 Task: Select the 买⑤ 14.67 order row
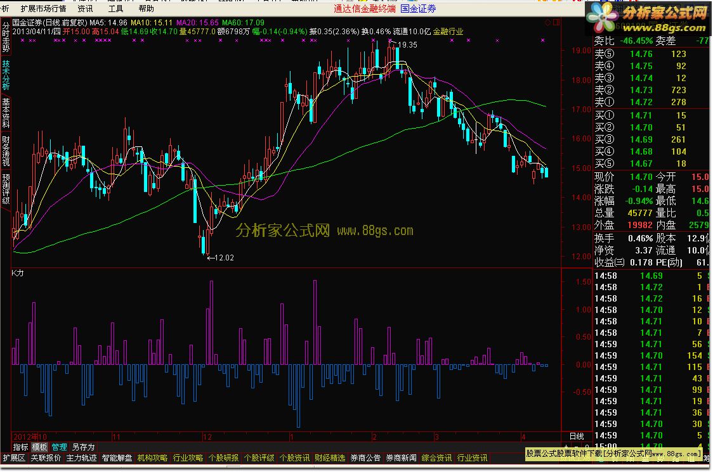651,163
